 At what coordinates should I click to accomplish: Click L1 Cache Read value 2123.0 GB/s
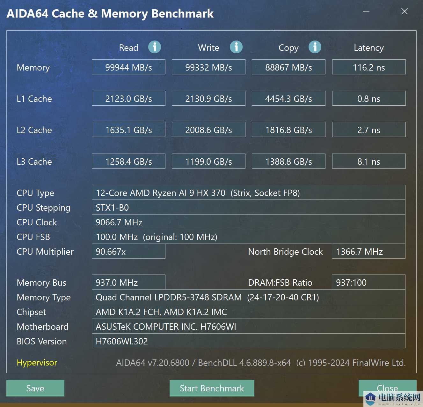pos(128,98)
